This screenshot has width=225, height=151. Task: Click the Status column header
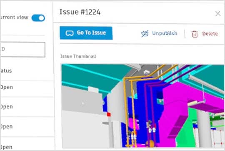[6, 70]
